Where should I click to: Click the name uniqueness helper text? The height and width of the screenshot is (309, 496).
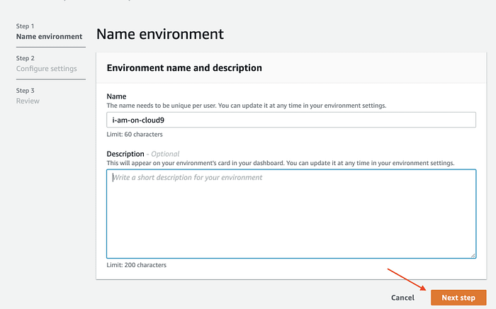(246, 105)
